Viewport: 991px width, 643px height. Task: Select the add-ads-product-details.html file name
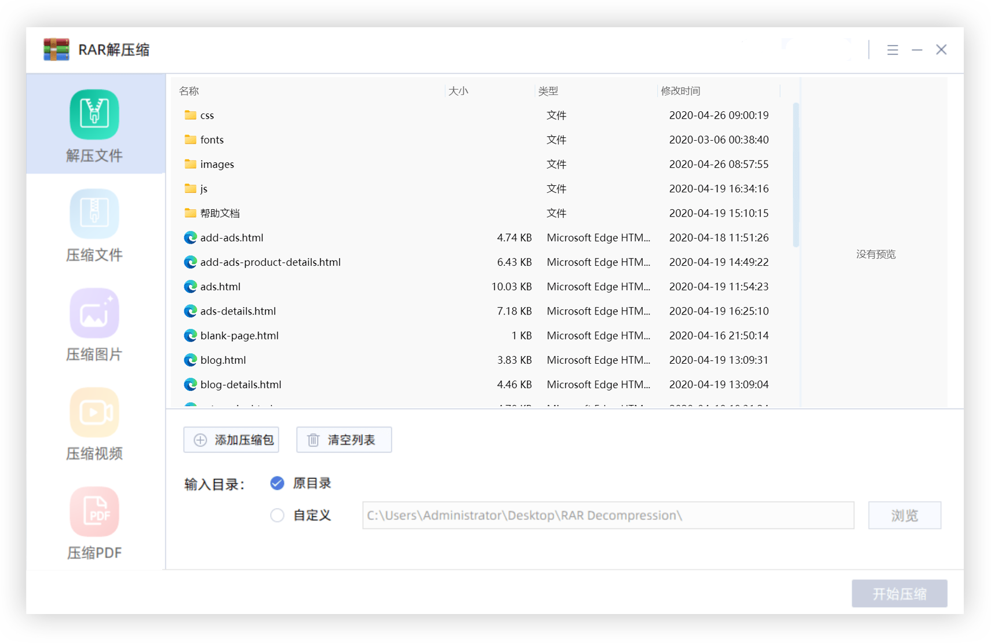(271, 262)
